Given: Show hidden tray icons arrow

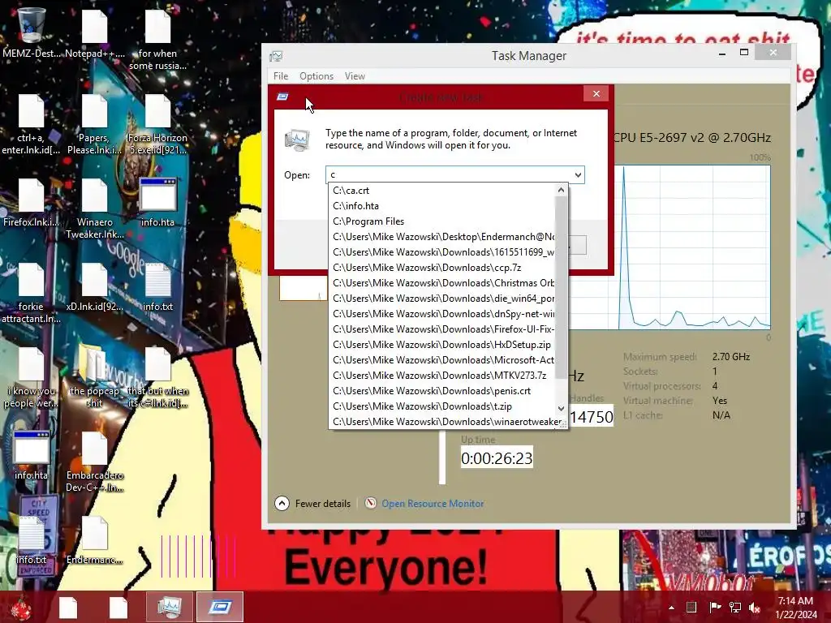Looking at the screenshot, I should coord(671,607).
